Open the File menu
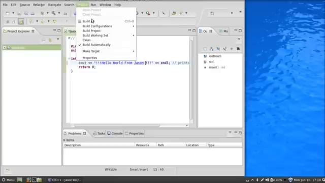325x183 pixels. coord(5,5)
